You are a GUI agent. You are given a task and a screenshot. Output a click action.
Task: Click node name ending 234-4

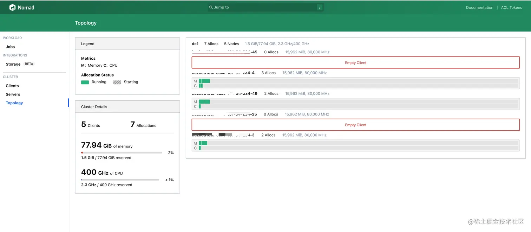pos(223,73)
